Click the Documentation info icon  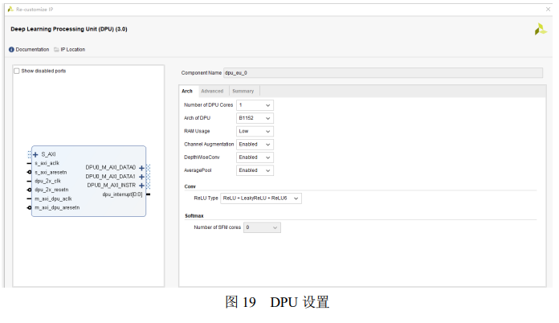point(11,50)
